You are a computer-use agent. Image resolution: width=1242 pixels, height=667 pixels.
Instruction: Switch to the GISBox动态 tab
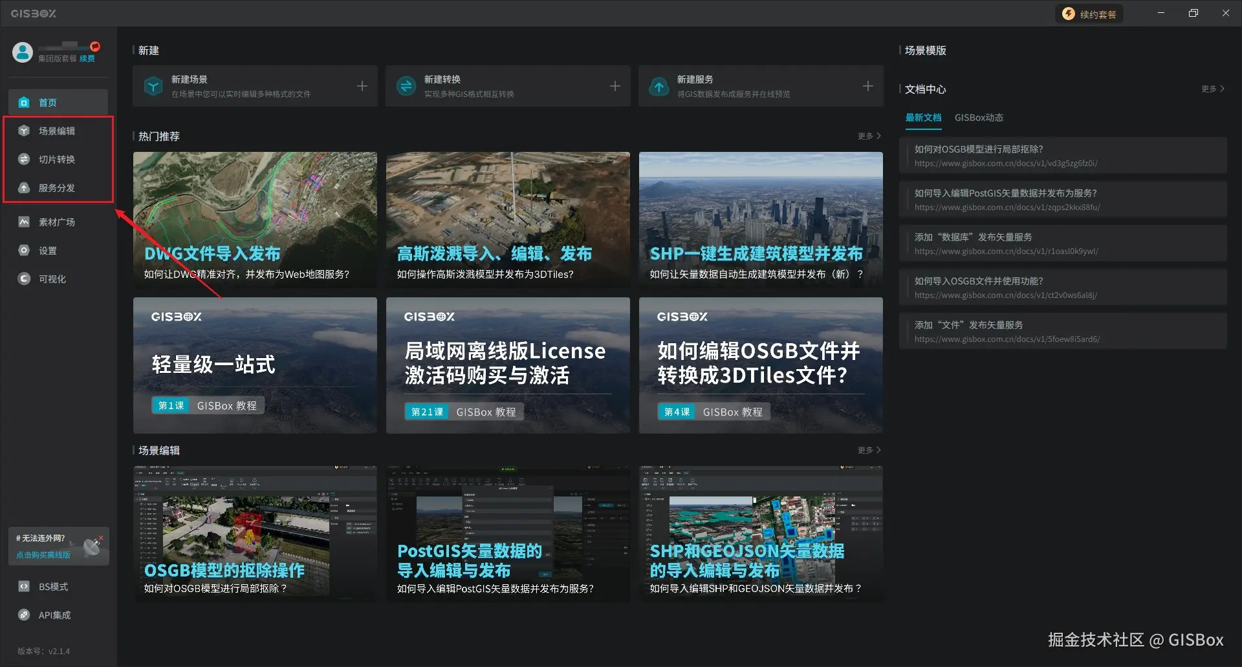click(x=979, y=118)
